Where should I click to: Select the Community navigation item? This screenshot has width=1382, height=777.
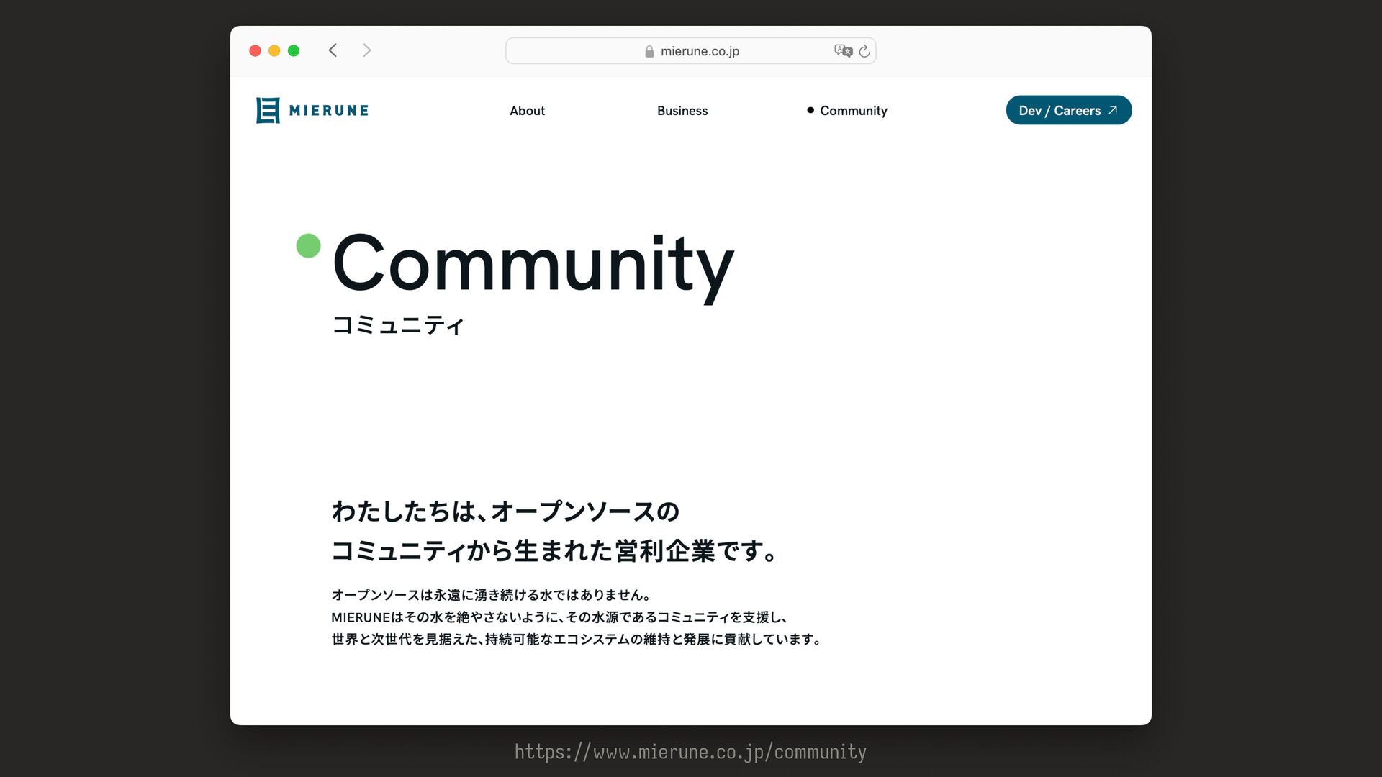pyautogui.click(x=854, y=111)
